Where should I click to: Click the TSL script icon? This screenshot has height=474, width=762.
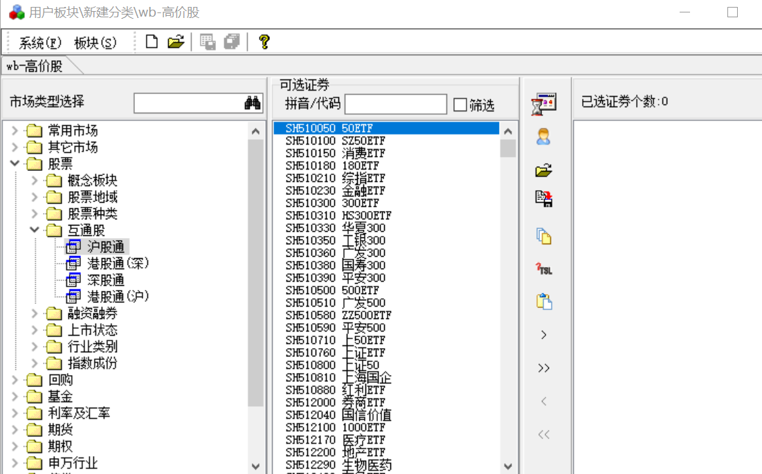click(x=544, y=268)
